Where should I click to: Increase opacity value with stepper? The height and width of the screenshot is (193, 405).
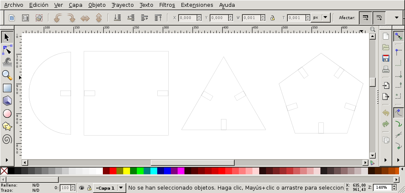click(73, 186)
